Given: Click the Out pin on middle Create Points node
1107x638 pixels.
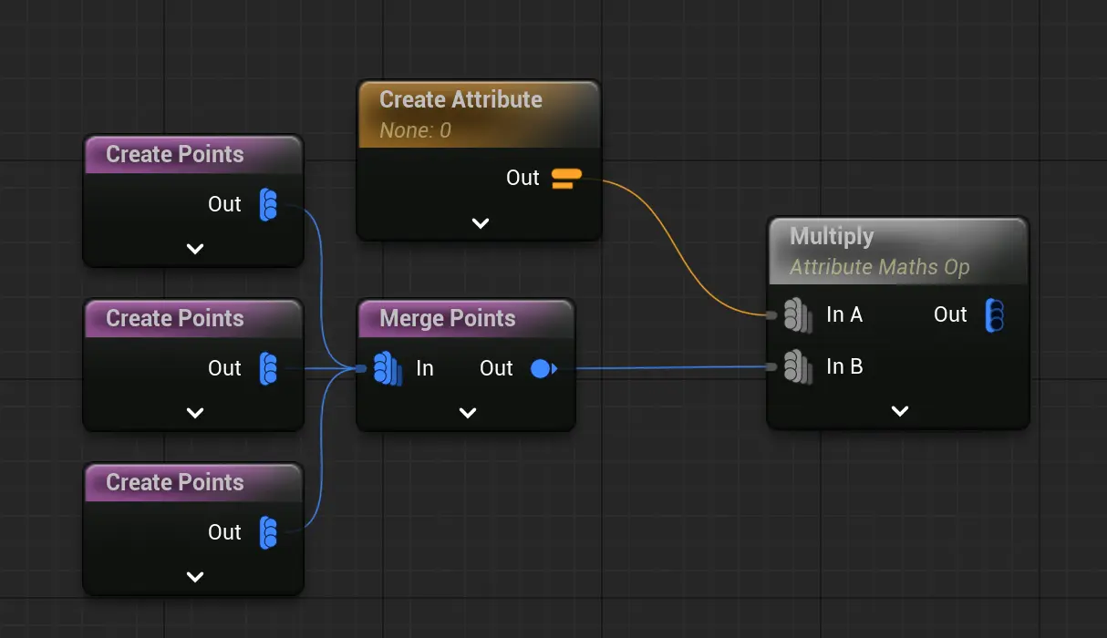Looking at the screenshot, I should (268, 368).
